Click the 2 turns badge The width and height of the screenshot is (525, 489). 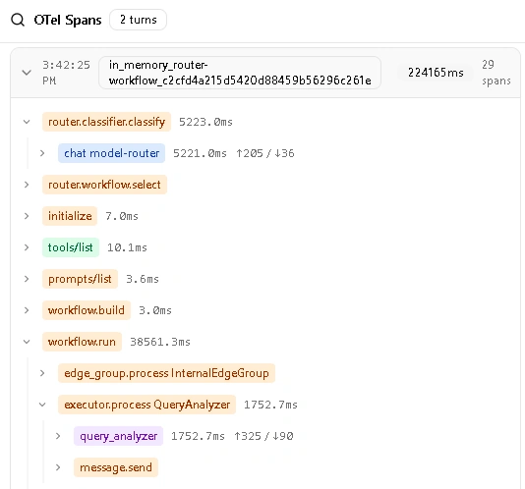pyautogui.click(x=138, y=20)
